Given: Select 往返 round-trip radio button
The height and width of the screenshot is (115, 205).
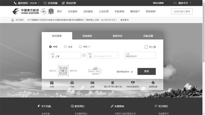Looking at the screenshot, I should tap(65, 47).
